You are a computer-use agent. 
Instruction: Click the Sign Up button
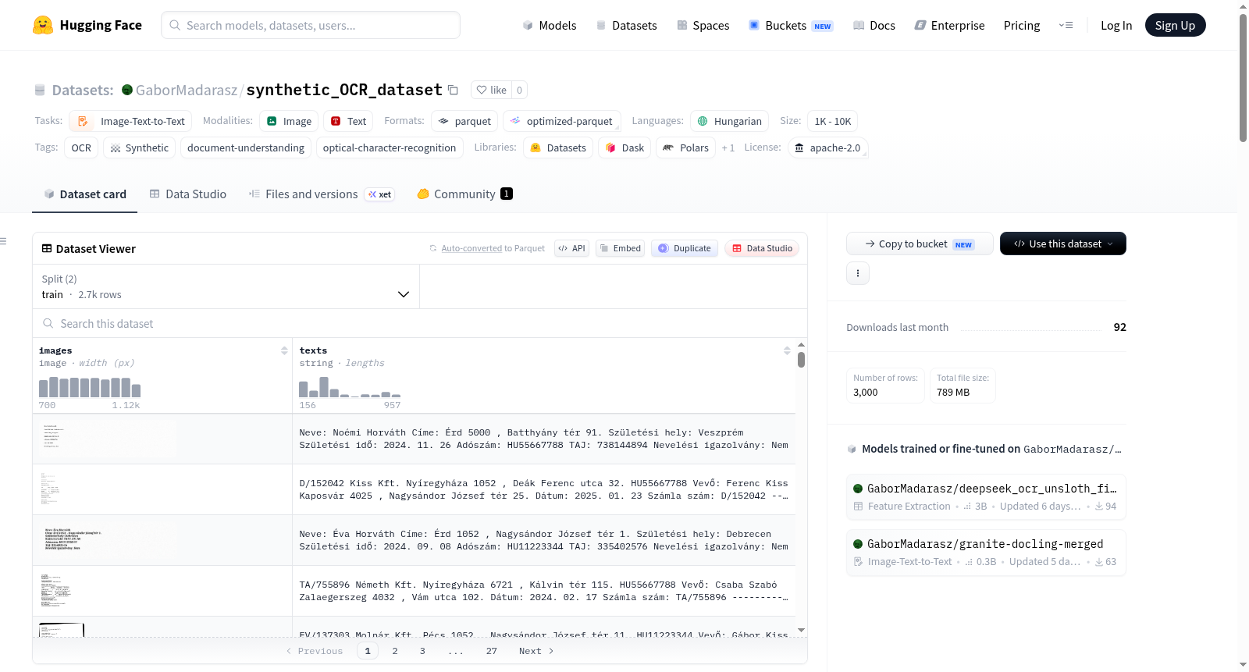click(x=1175, y=25)
